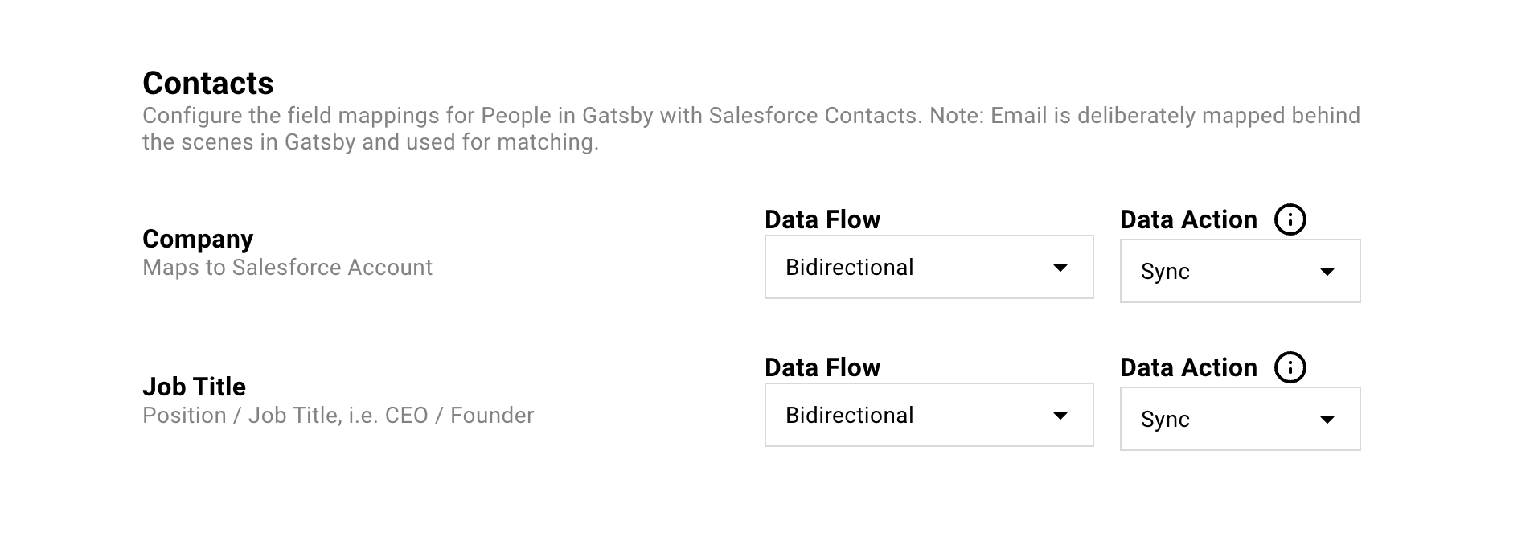The image size is (1538, 545).
Task: Click the info icon beside Job Title's Data Action
Action: (x=1290, y=367)
